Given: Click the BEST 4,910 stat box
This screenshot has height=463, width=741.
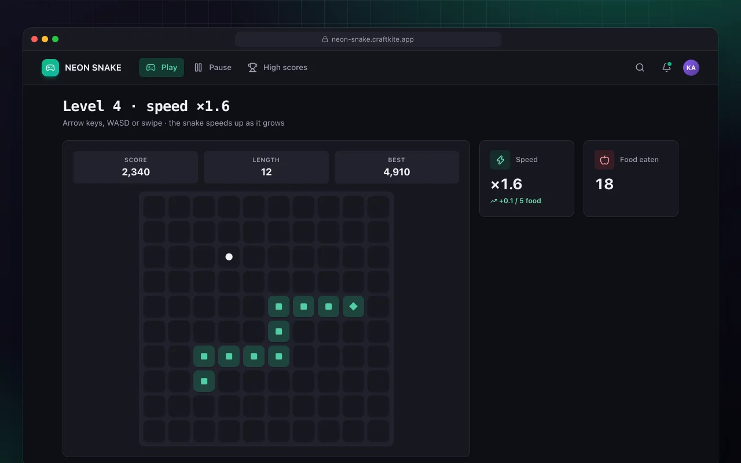Looking at the screenshot, I should click(397, 167).
